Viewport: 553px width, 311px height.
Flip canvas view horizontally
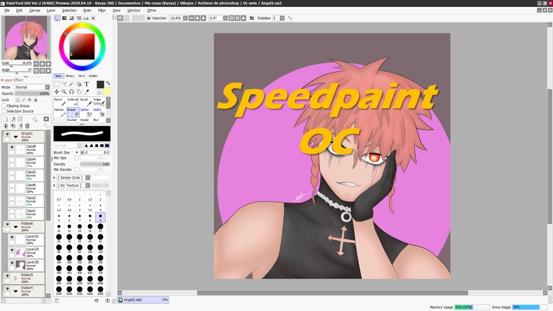pos(252,18)
